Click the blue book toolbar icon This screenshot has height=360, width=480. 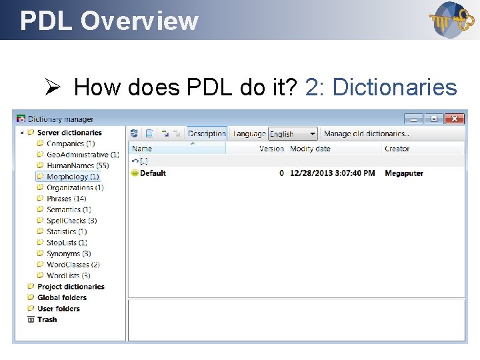coord(149,133)
